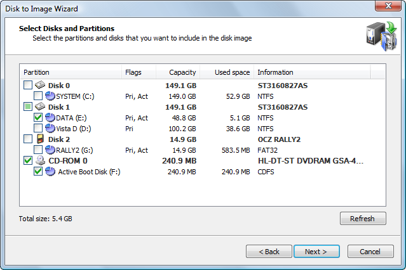Click the Disk 0 hard drive icon
The width and height of the screenshot is (406, 270).
coord(40,85)
